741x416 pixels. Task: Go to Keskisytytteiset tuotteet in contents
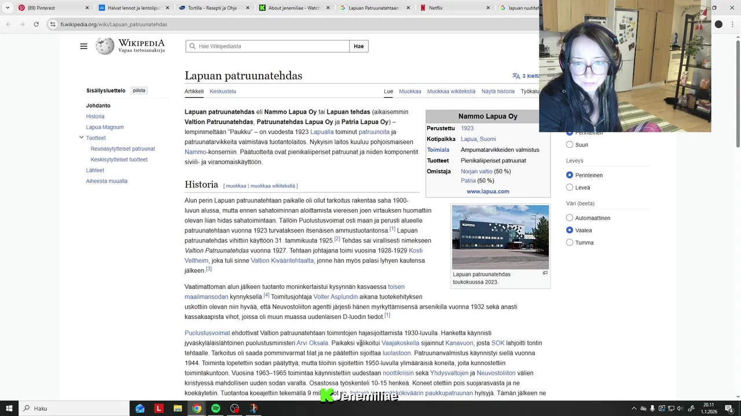point(119,159)
